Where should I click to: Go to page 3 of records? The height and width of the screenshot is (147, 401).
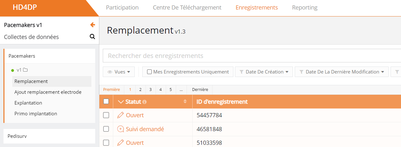click(151, 90)
